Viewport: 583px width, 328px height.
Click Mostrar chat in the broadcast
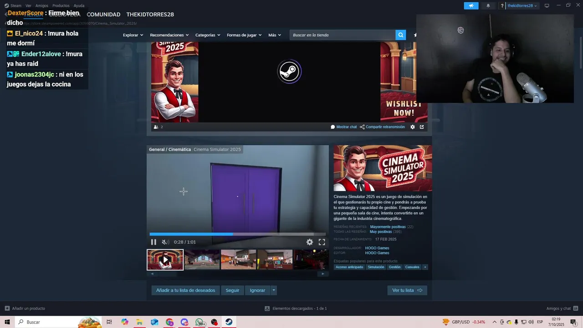(344, 127)
